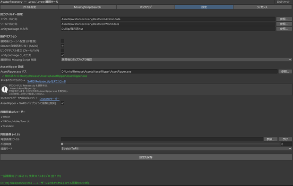Click the warning exclamation icon in help box
The width and height of the screenshot is (293, 186).
(4, 89)
